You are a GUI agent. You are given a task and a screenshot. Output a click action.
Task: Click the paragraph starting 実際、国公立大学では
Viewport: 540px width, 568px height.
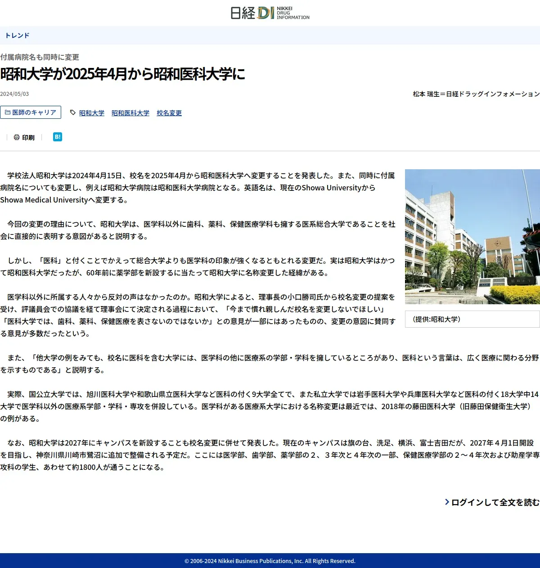pyautogui.click(x=270, y=406)
